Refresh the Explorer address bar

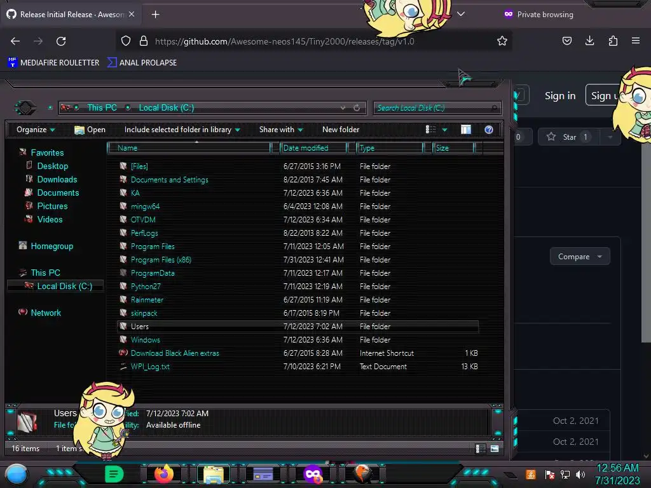(357, 108)
